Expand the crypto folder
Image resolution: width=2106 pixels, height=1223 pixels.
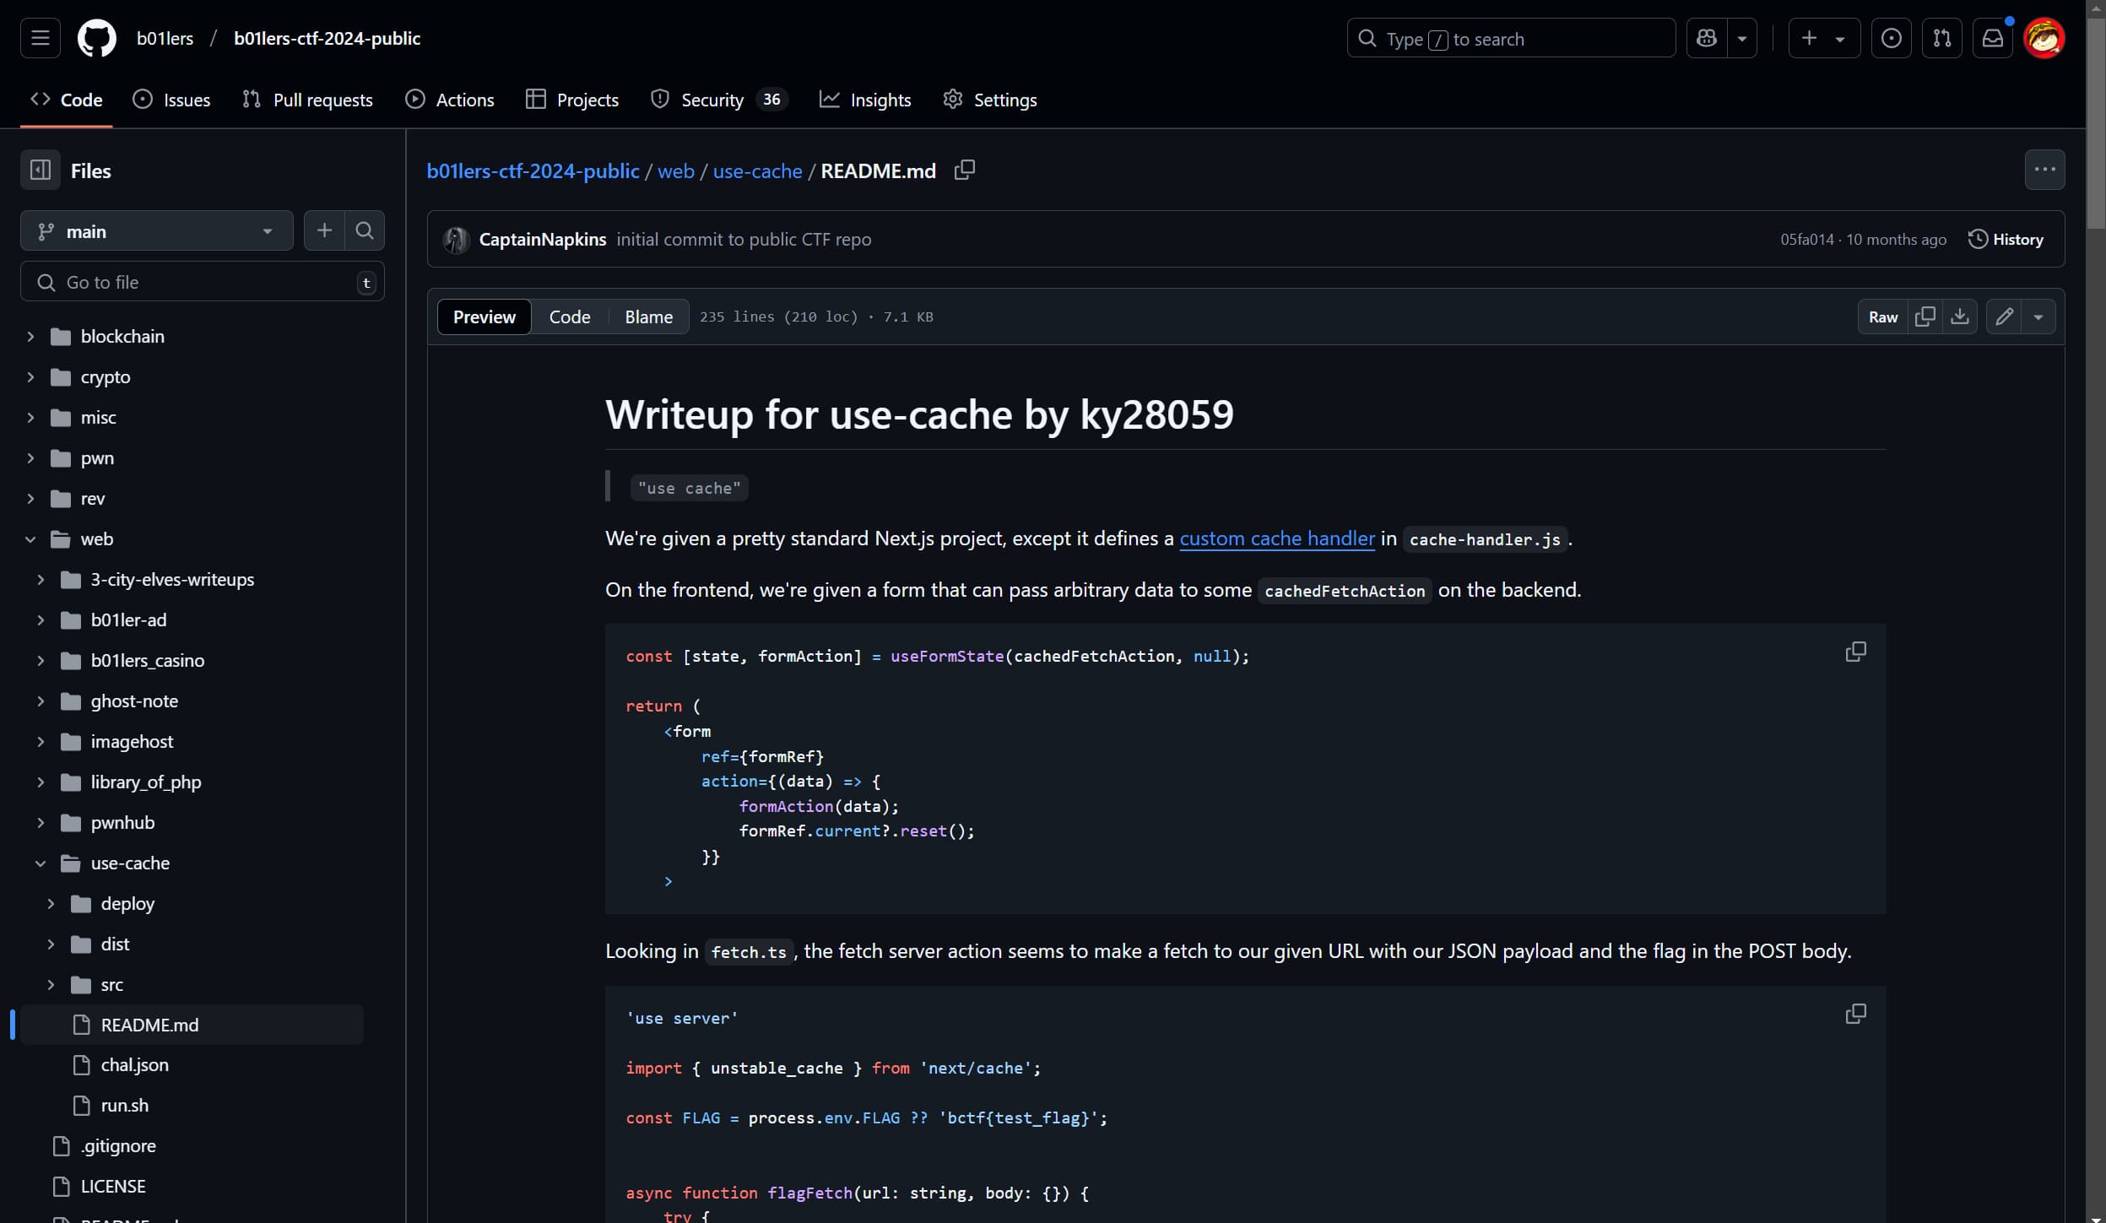[x=30, y=377]
